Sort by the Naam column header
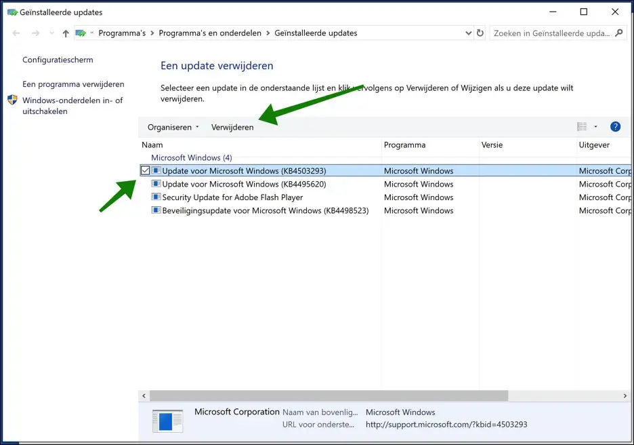 pos(260,145)
